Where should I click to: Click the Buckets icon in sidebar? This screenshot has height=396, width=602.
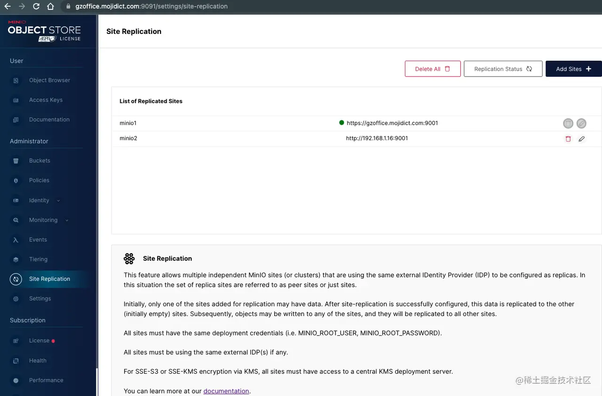(x=16, y=161)
